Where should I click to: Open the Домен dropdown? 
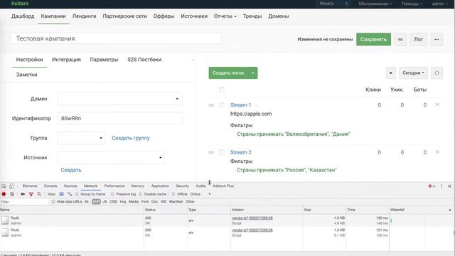coord(119,99)
